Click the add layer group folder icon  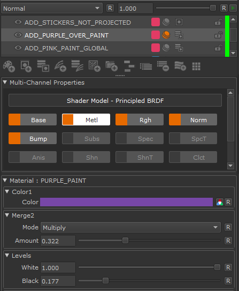click(112, 66)
